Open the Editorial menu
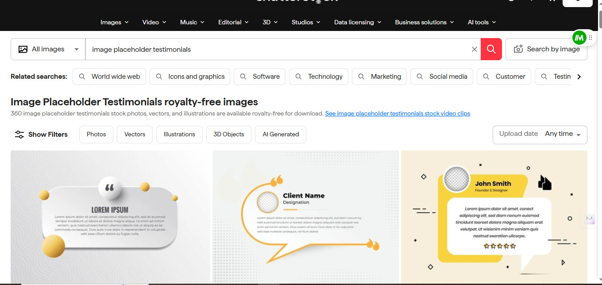Screen dimensions: 602x285 click(x=233, y=22)
